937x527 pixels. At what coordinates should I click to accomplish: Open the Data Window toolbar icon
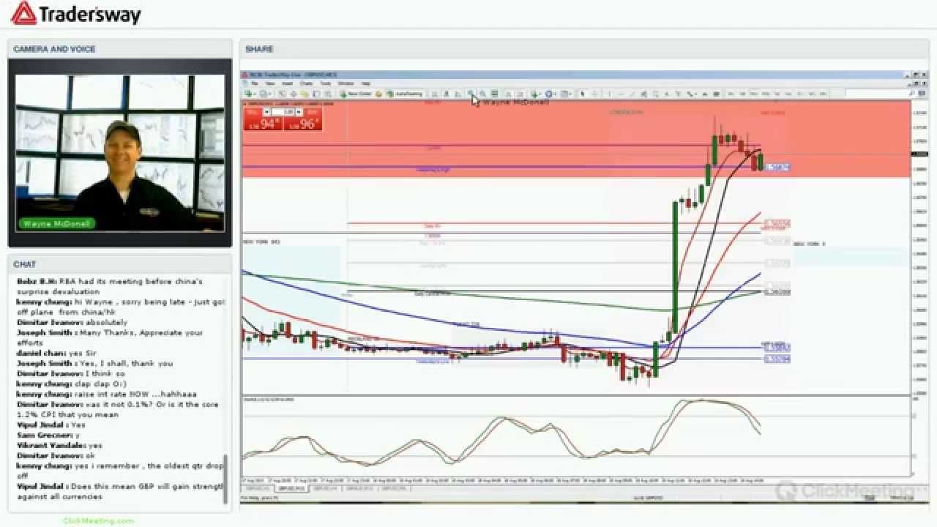[x=293, y=94]
